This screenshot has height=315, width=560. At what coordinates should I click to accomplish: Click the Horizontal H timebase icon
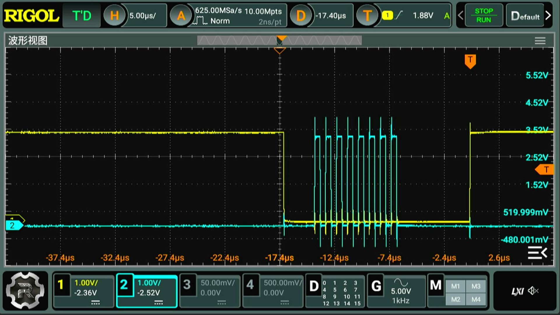point(114,15)
